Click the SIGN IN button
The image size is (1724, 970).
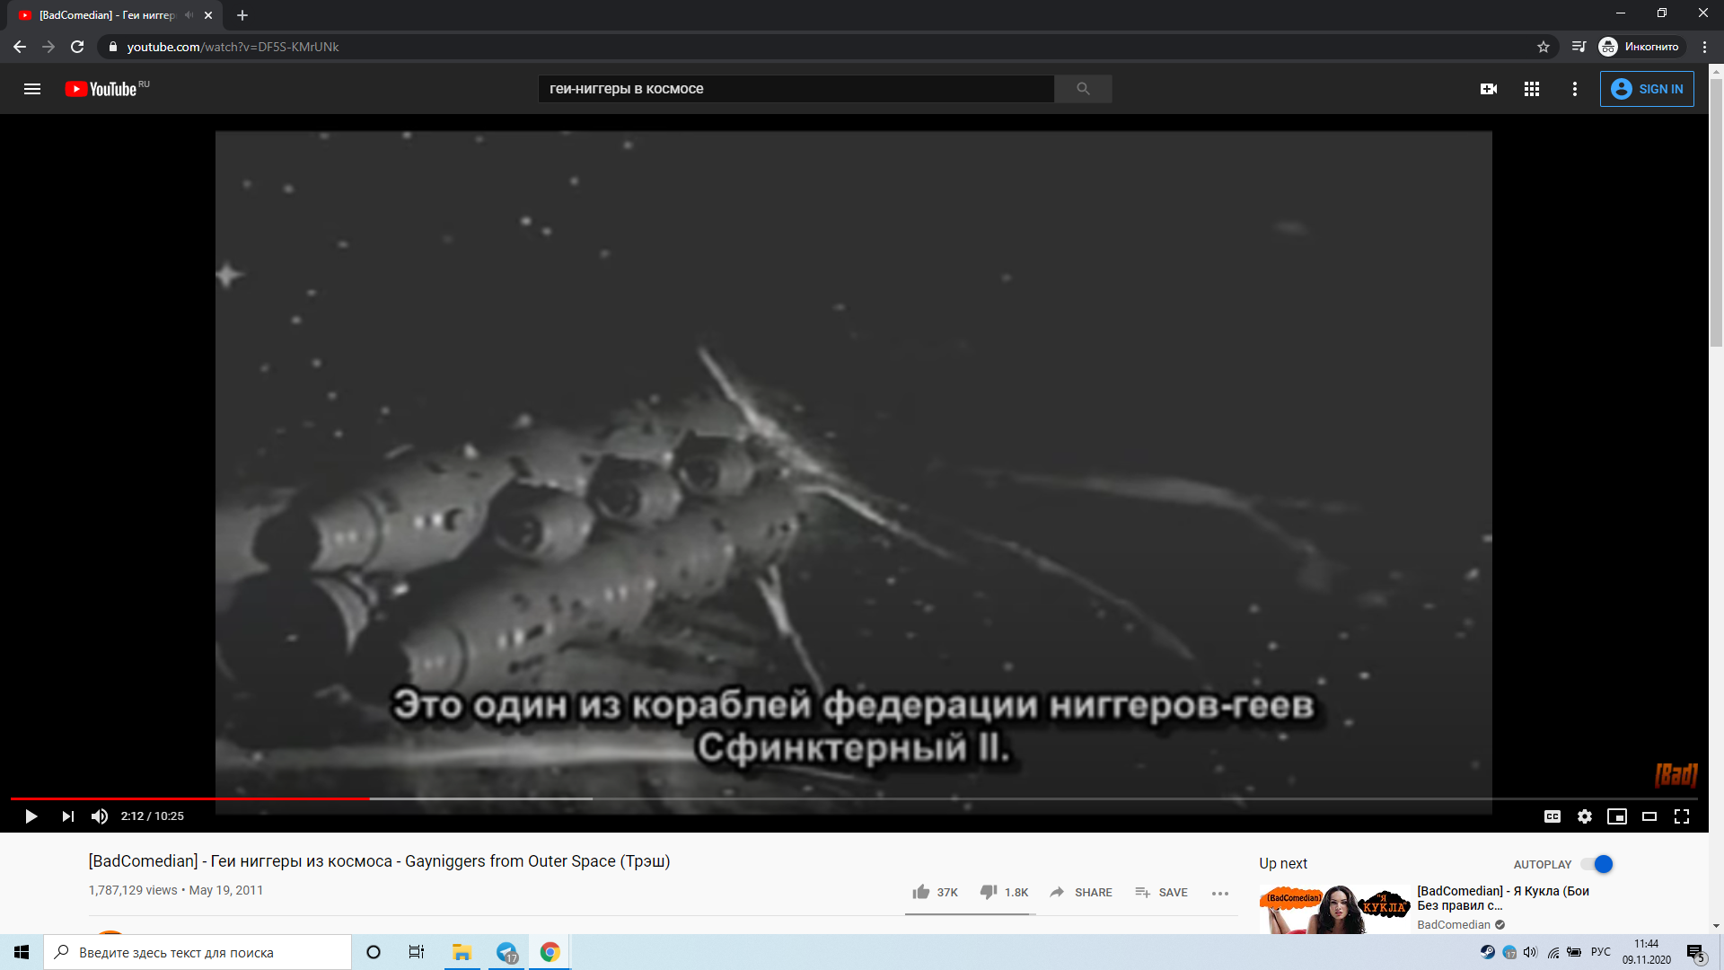tap(1647, 89)
